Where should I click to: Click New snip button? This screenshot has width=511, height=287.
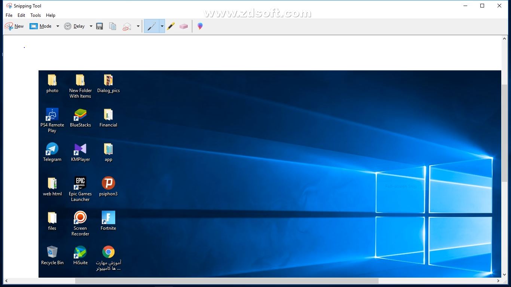tap(14, 26)
